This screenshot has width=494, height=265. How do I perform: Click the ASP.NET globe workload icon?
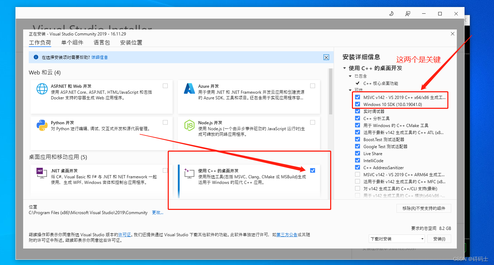[42, 89]
